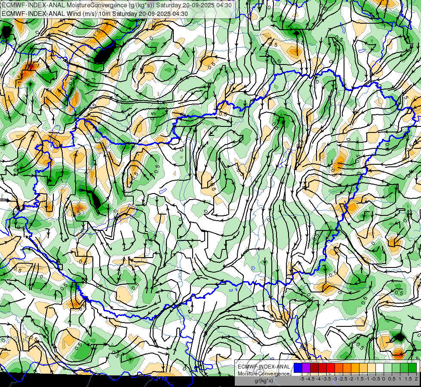Pick the red-orange swatch (-3 to -2.5)
This screenshot has height=387, width=421.
[x=339, y=368]
